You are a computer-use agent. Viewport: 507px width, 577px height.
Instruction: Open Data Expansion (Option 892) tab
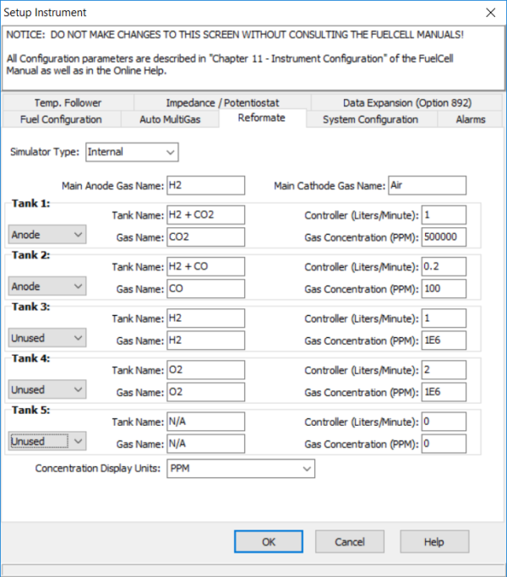[406, 103]
